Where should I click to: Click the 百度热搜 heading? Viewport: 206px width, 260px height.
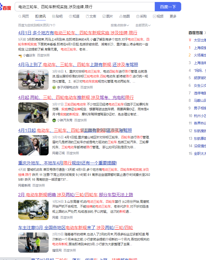coord(196,33)
